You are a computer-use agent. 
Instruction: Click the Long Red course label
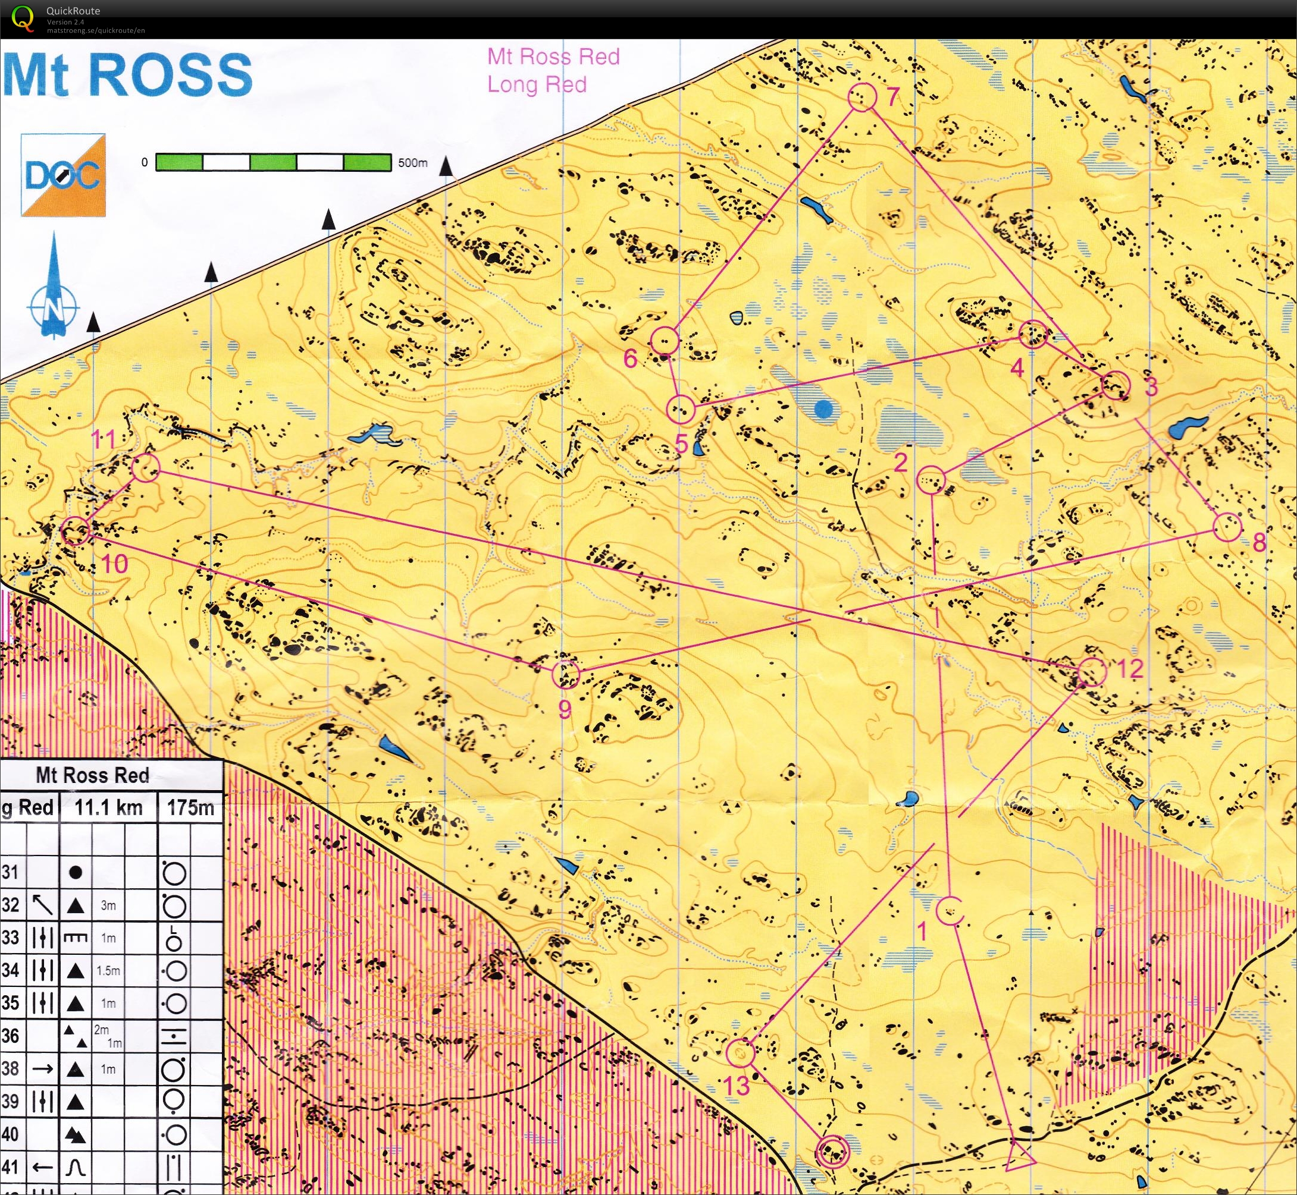[537, 84]
